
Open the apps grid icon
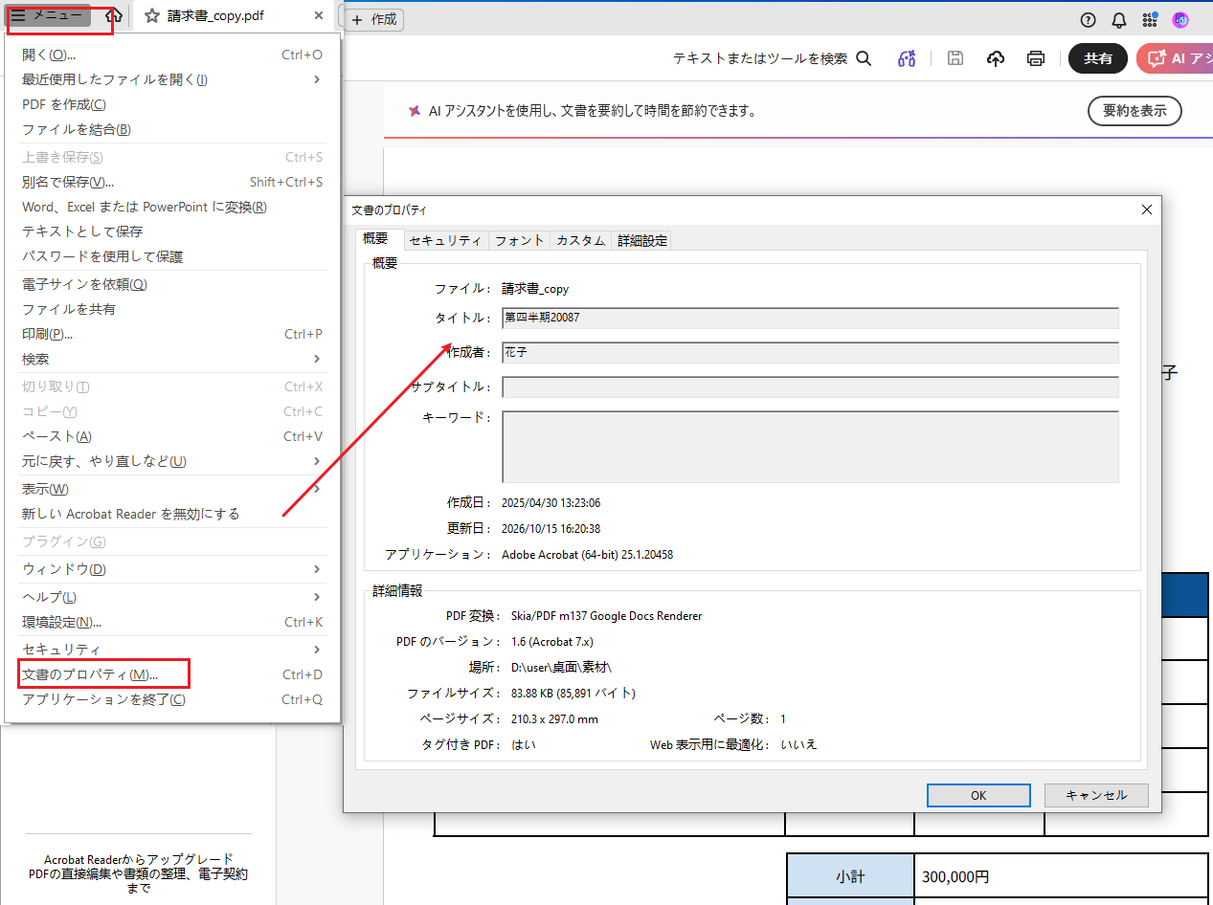click(x=1150, y=20)
